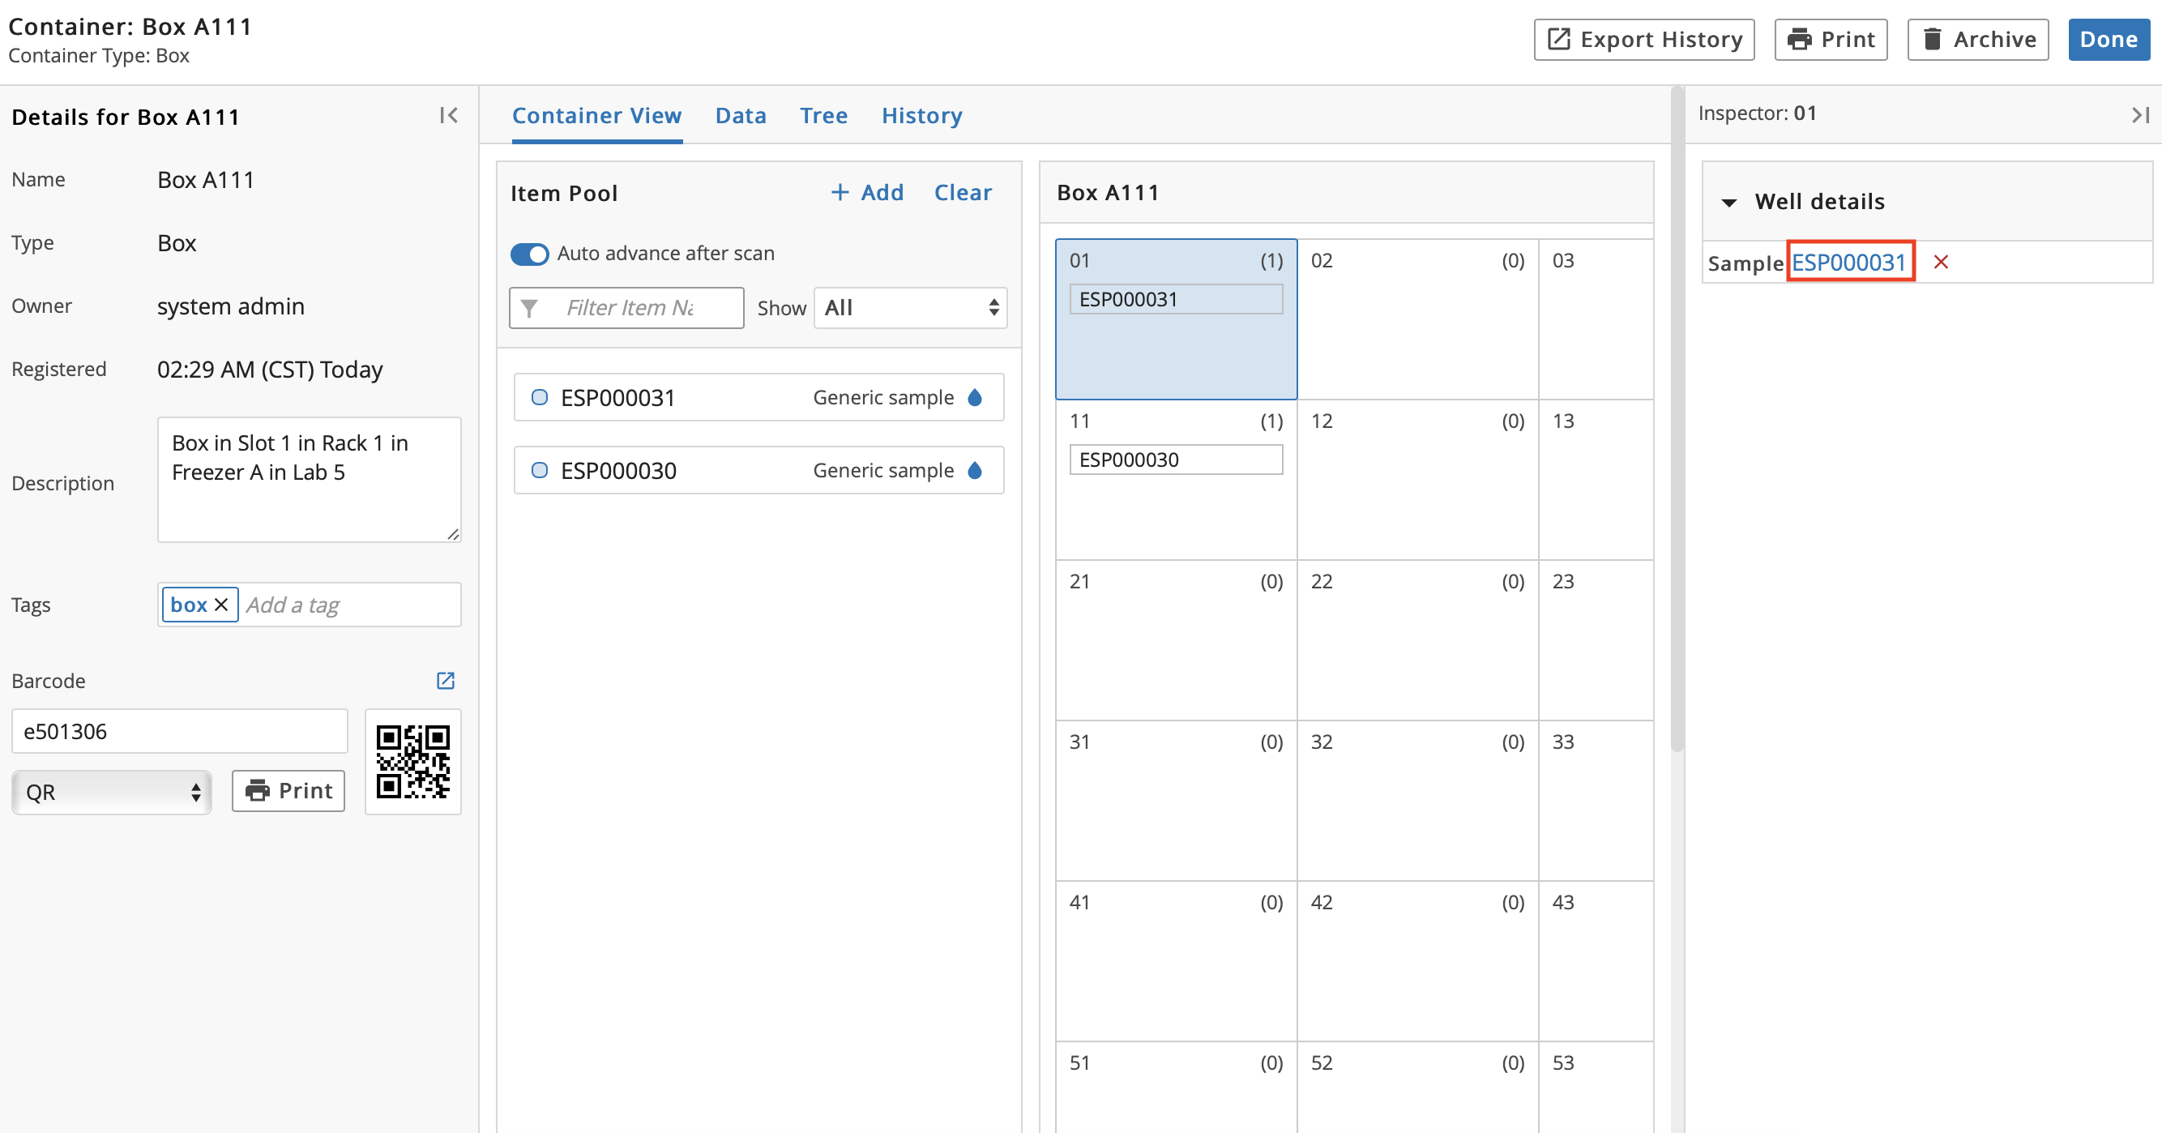Screen dimensions: 2162x1133
Task: Toggle Auto advance after scan switch
Action: [x=530, y=254]
